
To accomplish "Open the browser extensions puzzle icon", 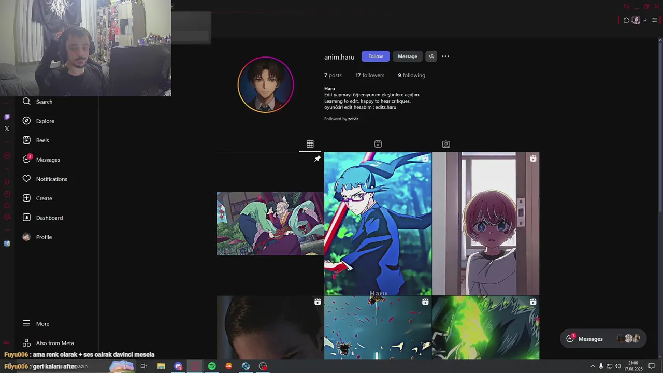I will pos(626,20).
